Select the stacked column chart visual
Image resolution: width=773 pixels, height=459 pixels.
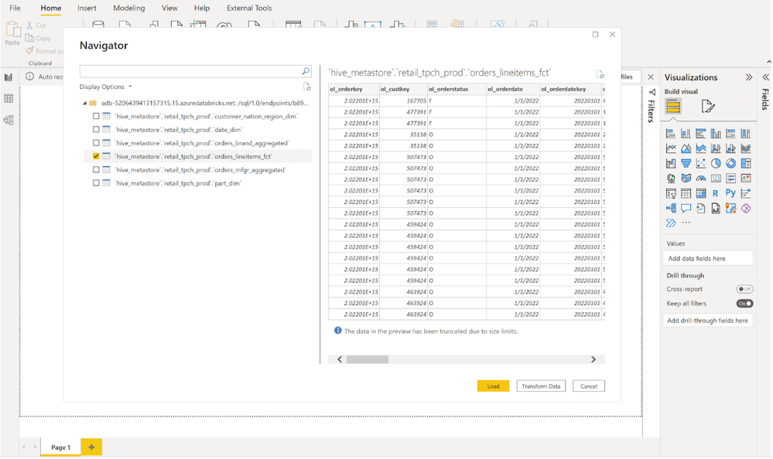click(x=686, y=134)
